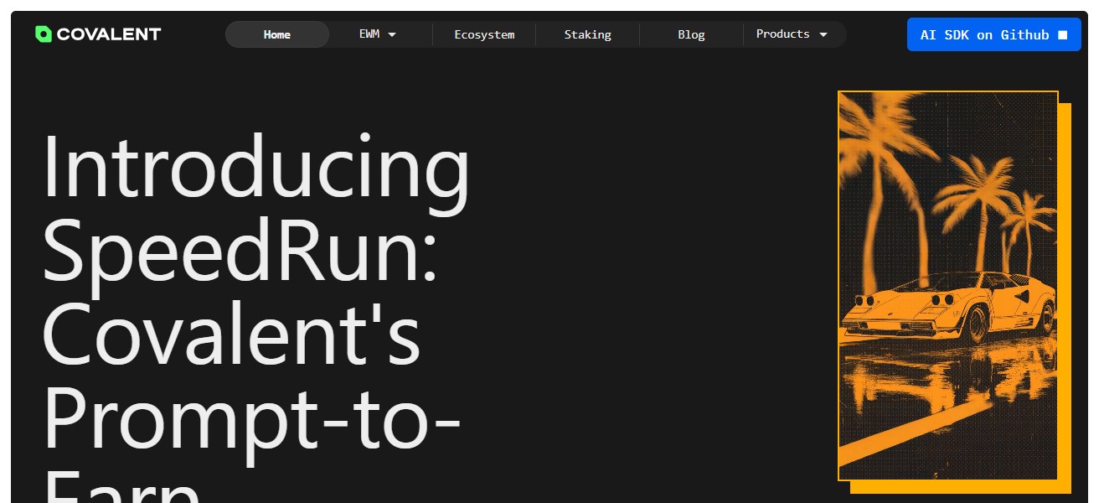Open the Ecosystem page
The width and height of the screenshot is (1099, 503).
[484, 34]
